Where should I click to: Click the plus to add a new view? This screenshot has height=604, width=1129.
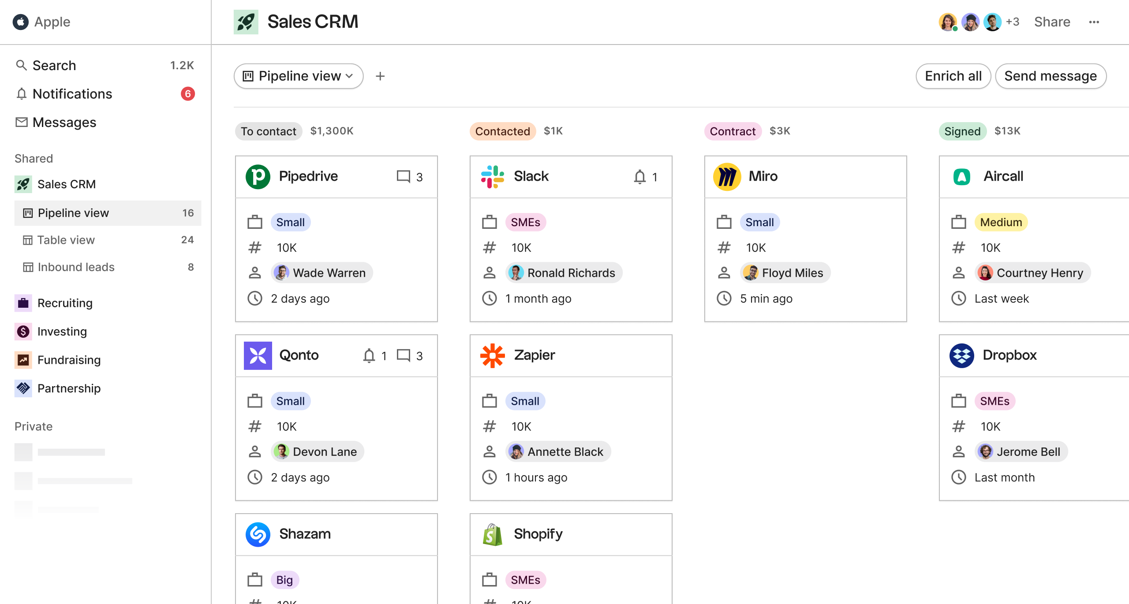(x=380, y=76)
